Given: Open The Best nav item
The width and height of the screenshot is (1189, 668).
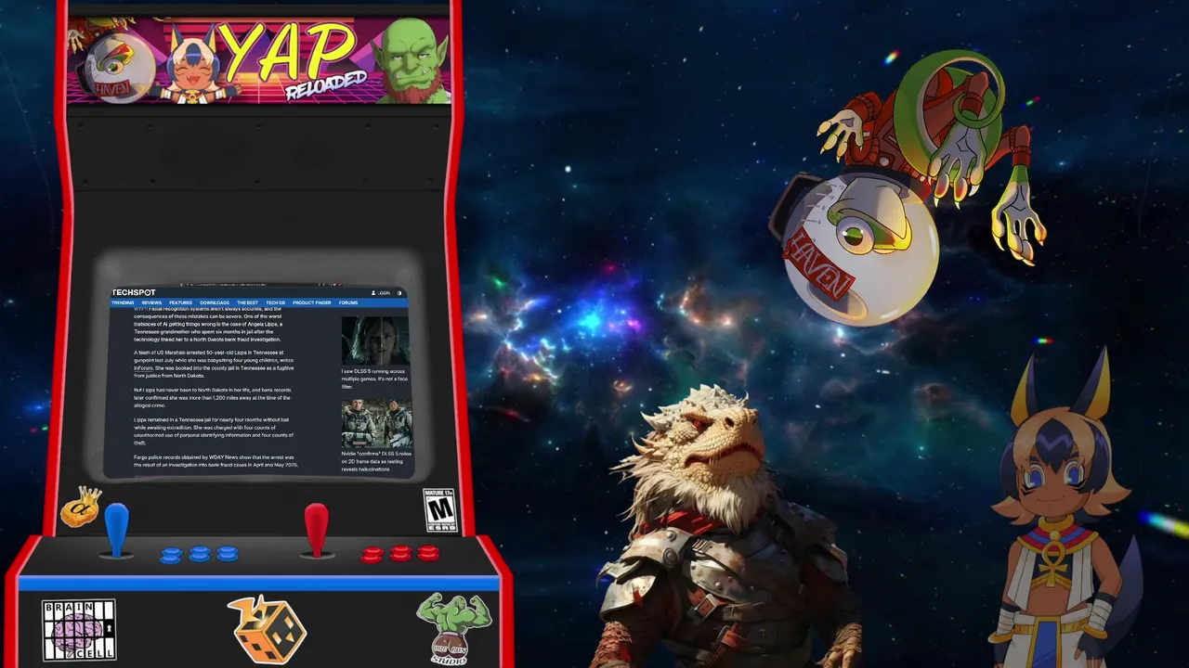Looking at the screenshot, I should (247, 302).
